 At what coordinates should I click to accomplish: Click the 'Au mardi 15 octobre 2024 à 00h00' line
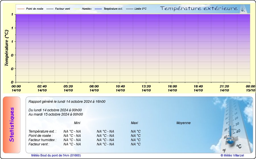click(56, 114)
